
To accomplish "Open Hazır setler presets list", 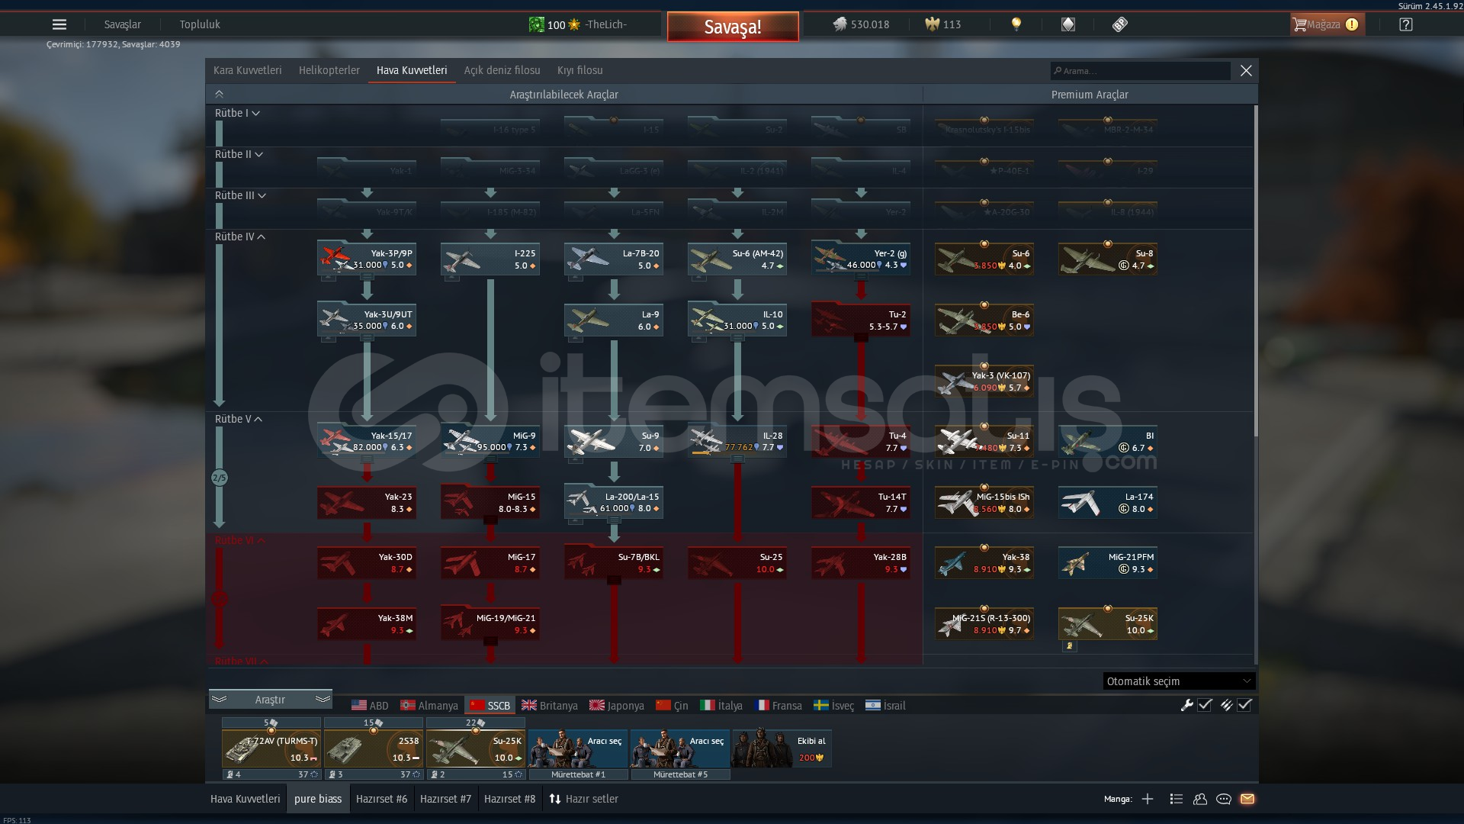I will tap(583, 799).
